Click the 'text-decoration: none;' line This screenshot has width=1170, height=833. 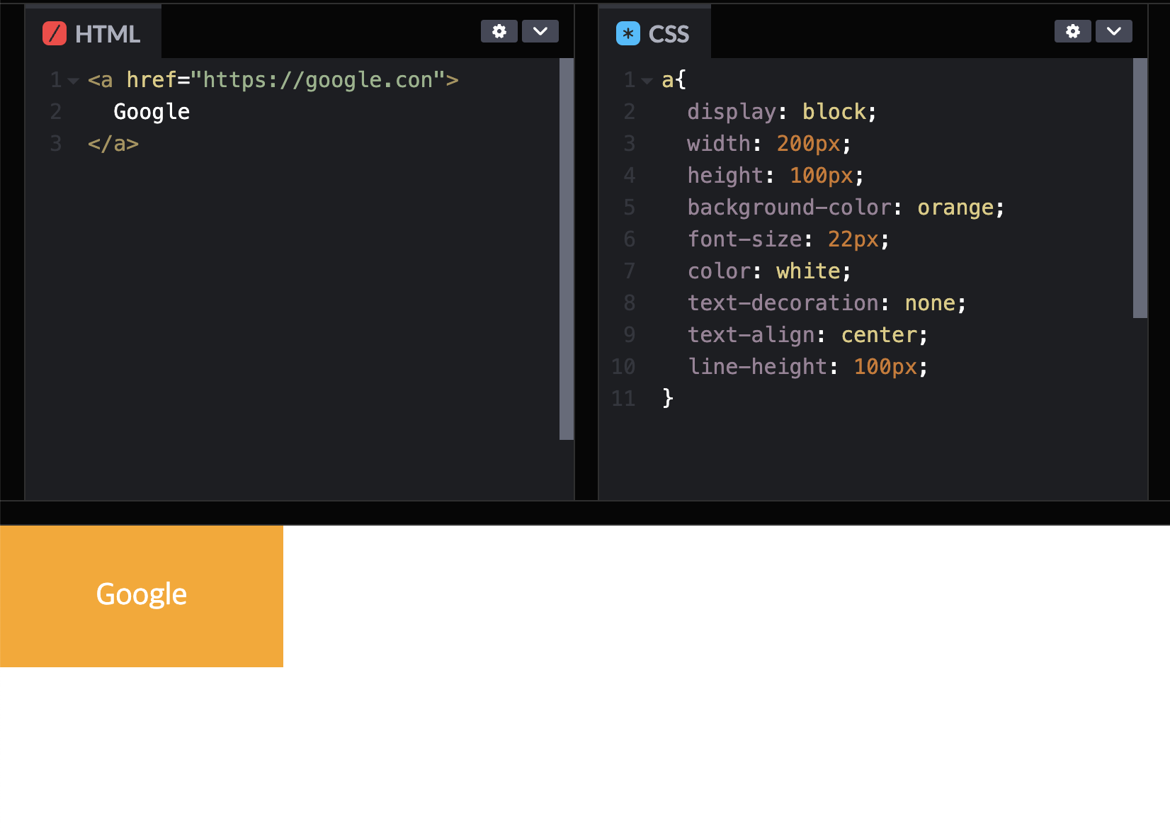click(827, 303)
